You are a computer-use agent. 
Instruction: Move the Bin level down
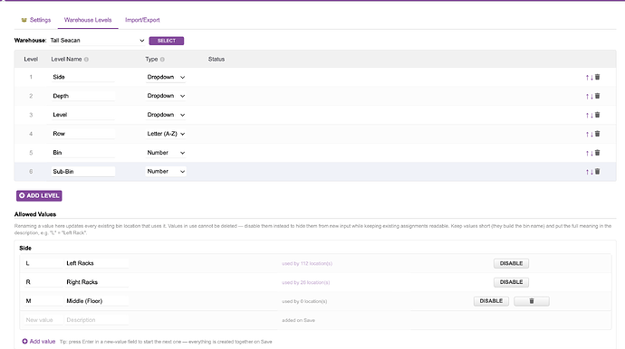591,153
